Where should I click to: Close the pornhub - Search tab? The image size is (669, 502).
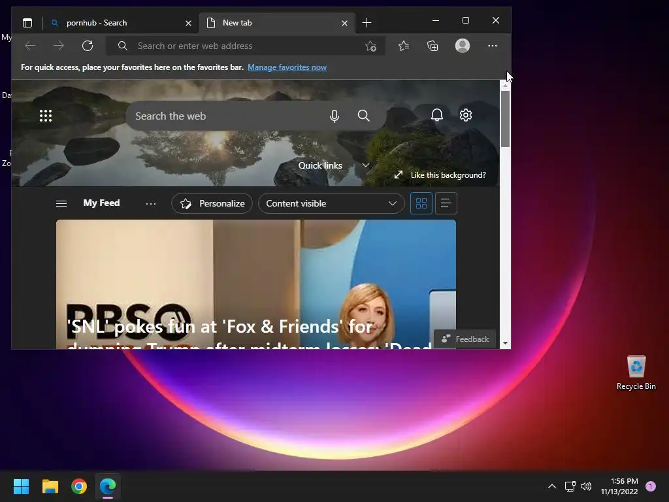tap(188, 23)
